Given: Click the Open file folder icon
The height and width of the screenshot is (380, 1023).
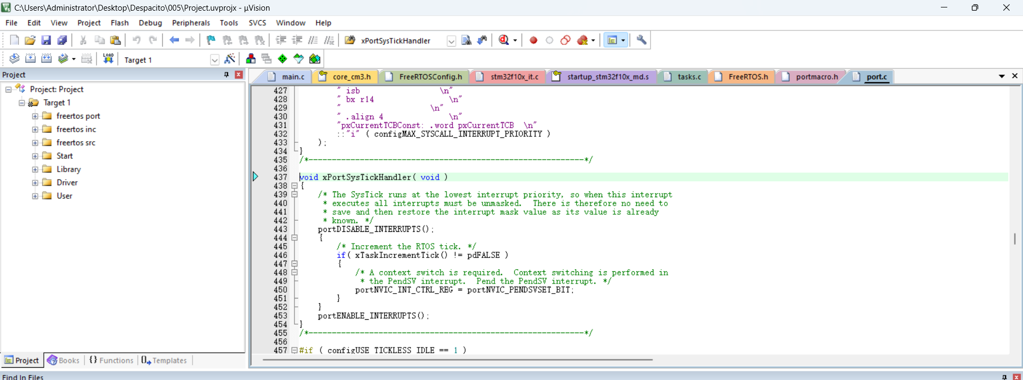Looking at the screenshot, I should point(30,40).
